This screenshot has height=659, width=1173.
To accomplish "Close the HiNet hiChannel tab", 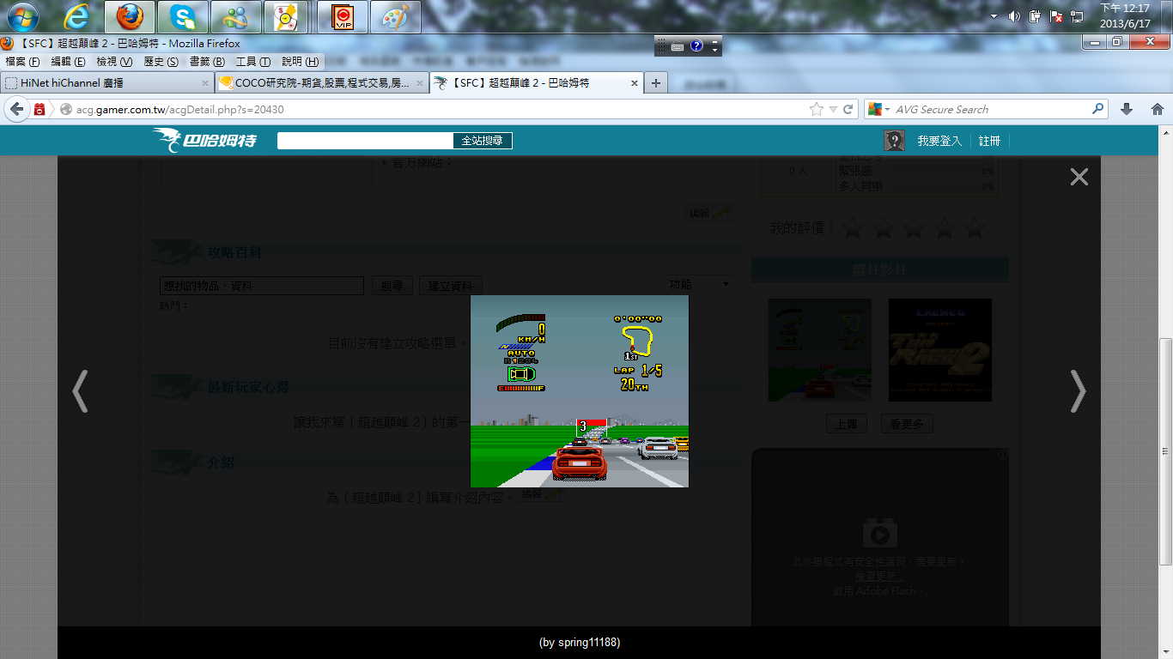I will tap(205, 83).
